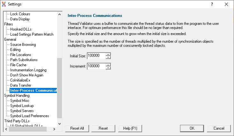Decrease Increment value with down spinner arrow

108,68
